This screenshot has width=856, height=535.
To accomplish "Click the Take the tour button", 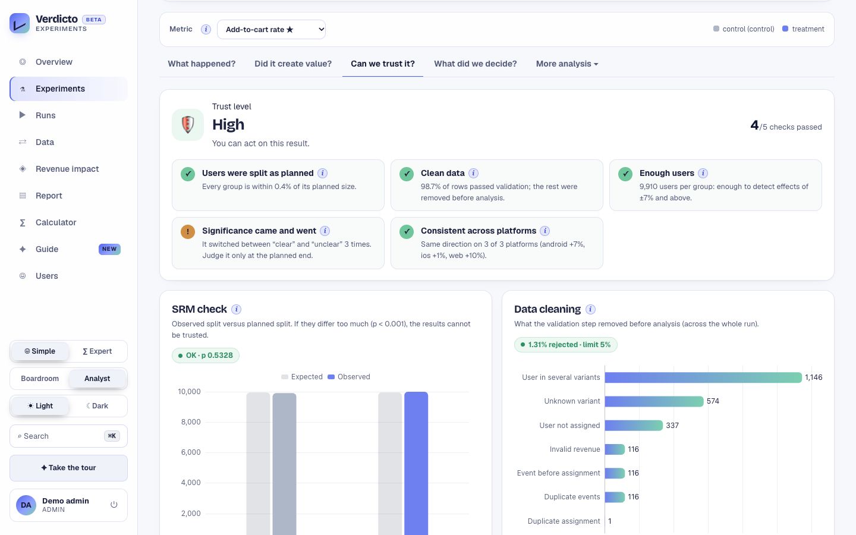I will coord(68,468).
